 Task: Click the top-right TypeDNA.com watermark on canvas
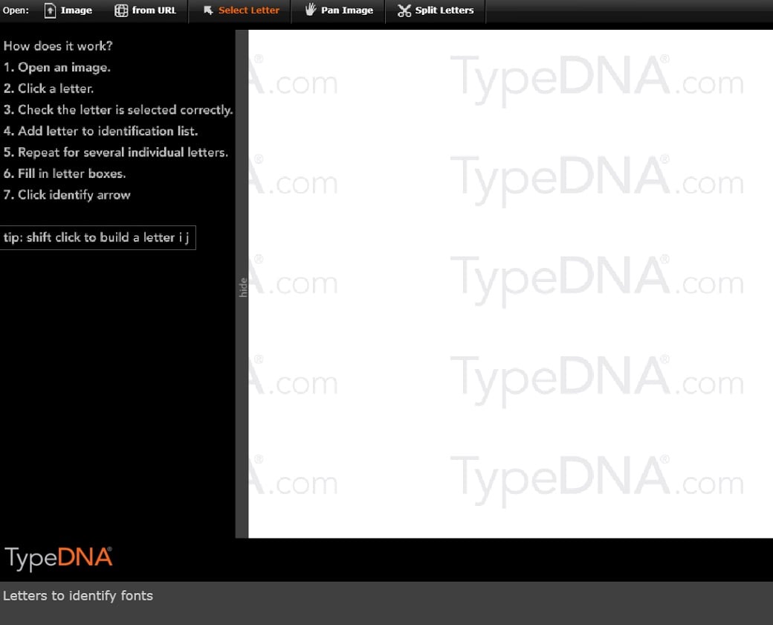click(596, 80)
